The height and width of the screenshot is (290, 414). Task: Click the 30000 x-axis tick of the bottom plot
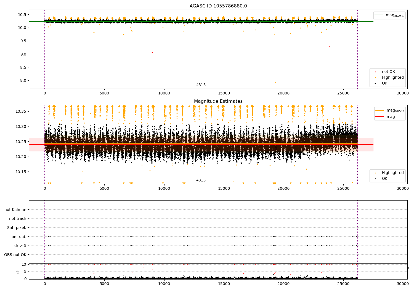click(403, 284)
